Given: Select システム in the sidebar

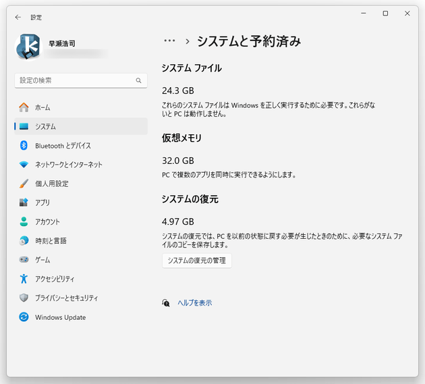Looking at the screenshot, I should [x=81, y=126].
